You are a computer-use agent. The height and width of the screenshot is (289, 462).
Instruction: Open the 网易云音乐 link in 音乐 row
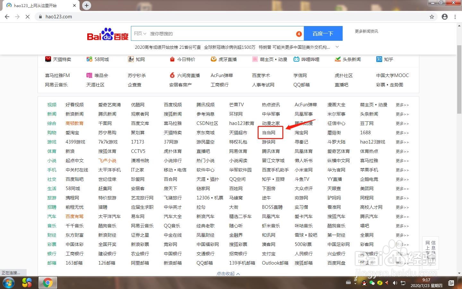(x=142, y=226)
